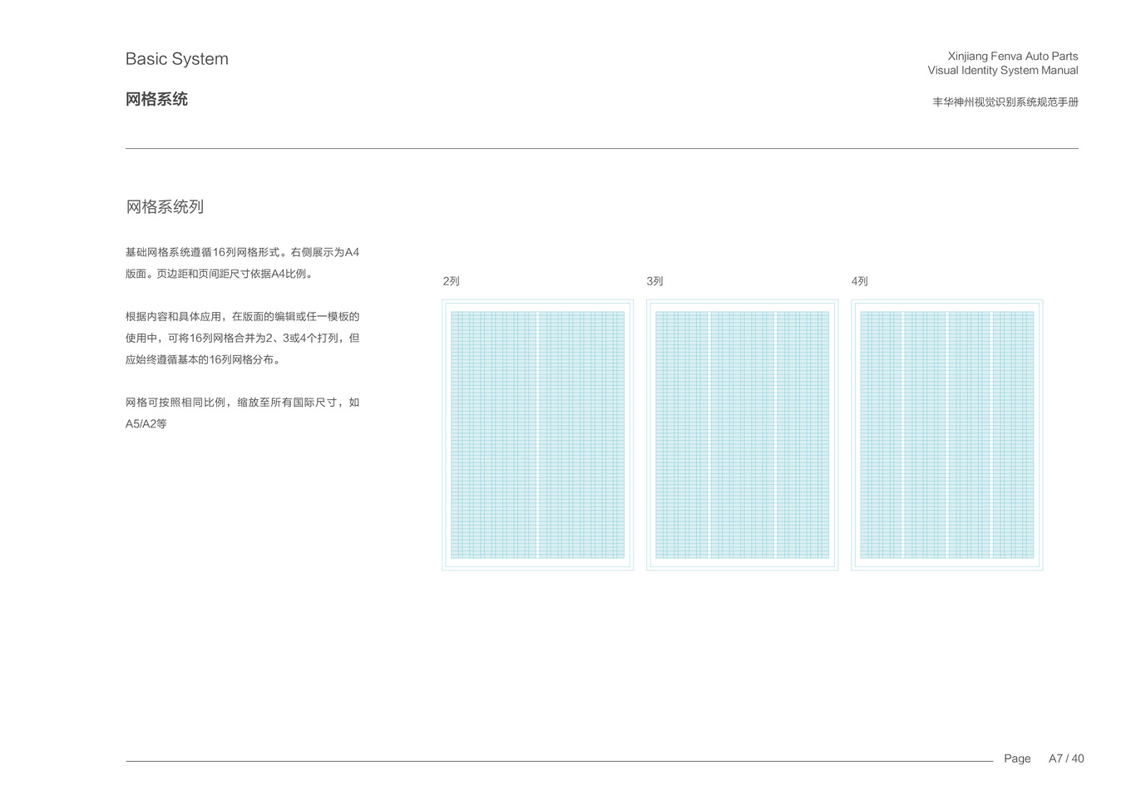Click the page number 'A7 / 40'
Screen dimensions: 1136x811
click(x=1066, y=759)
